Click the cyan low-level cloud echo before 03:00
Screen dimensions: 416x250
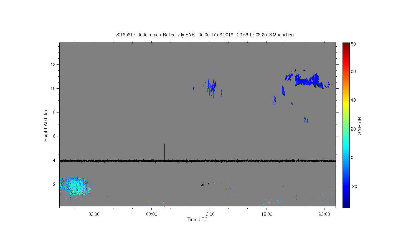click(75, 186)
